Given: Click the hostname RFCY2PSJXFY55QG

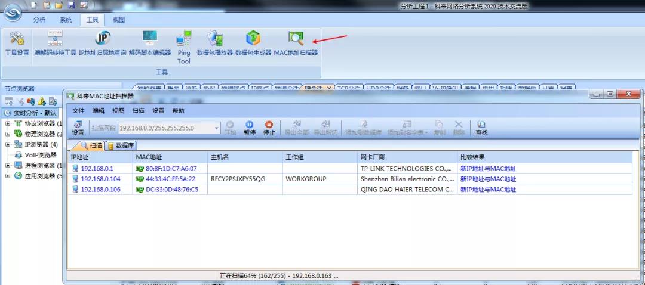Looking at the screenshot, I should (238, 179).
